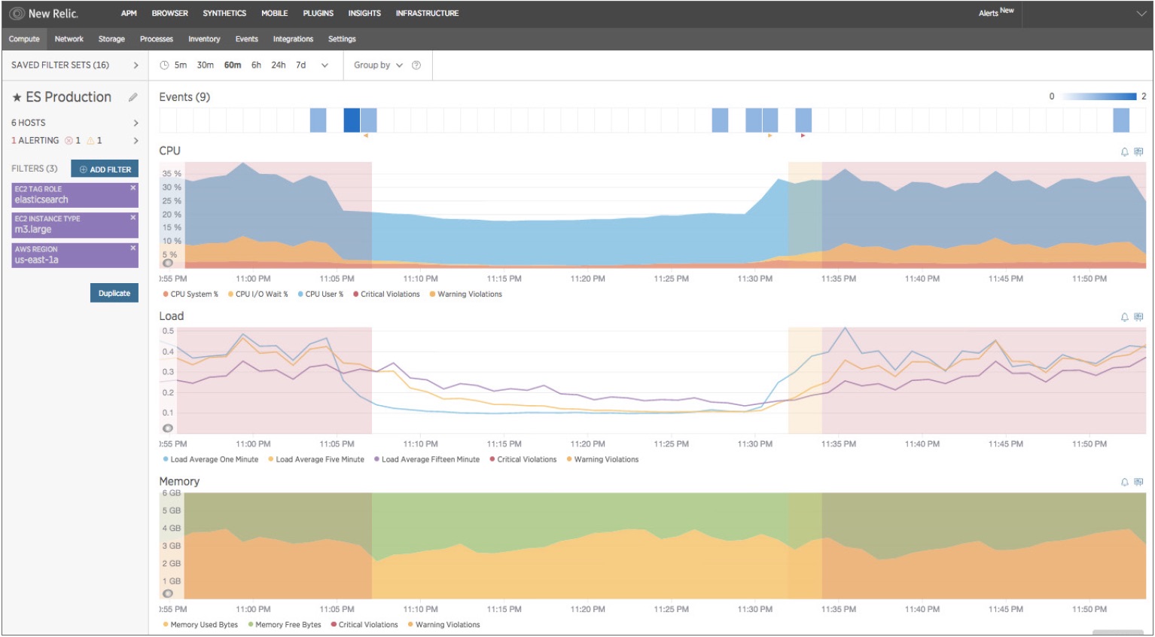Viewport: 1155px width, 637px height.
Task: Switch to the Processes tab
Action: click(x=157, y=39)
